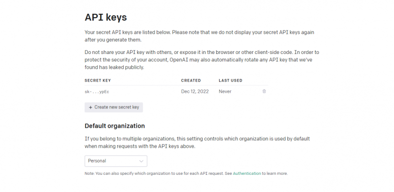The image size is (394, 192).
Task: Click the 'Do not share your API key' paragraph
Action: pos(202,60)
